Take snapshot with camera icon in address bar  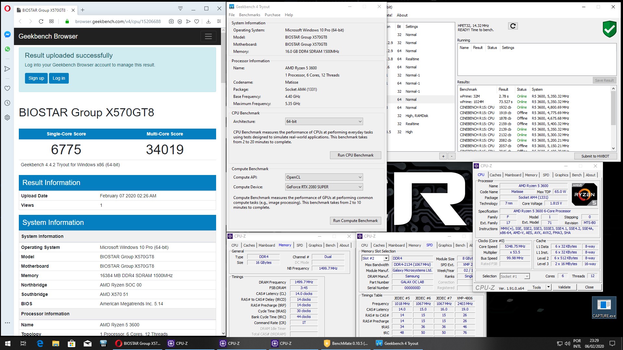coord(171,21)
